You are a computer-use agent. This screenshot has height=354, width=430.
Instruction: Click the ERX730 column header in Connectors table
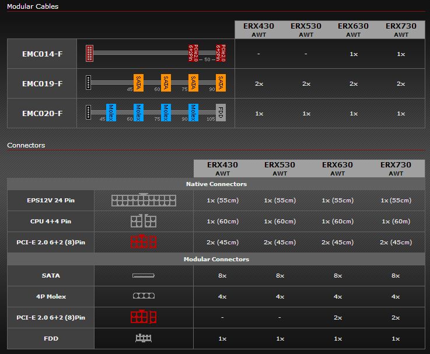396,168
